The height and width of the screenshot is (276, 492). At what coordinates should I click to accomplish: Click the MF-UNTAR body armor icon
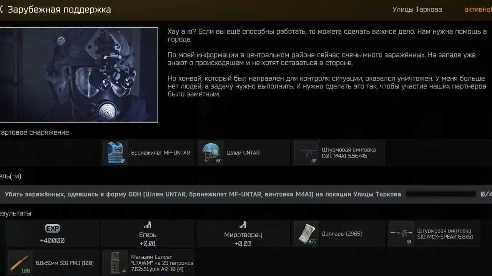tap(115, 153)
